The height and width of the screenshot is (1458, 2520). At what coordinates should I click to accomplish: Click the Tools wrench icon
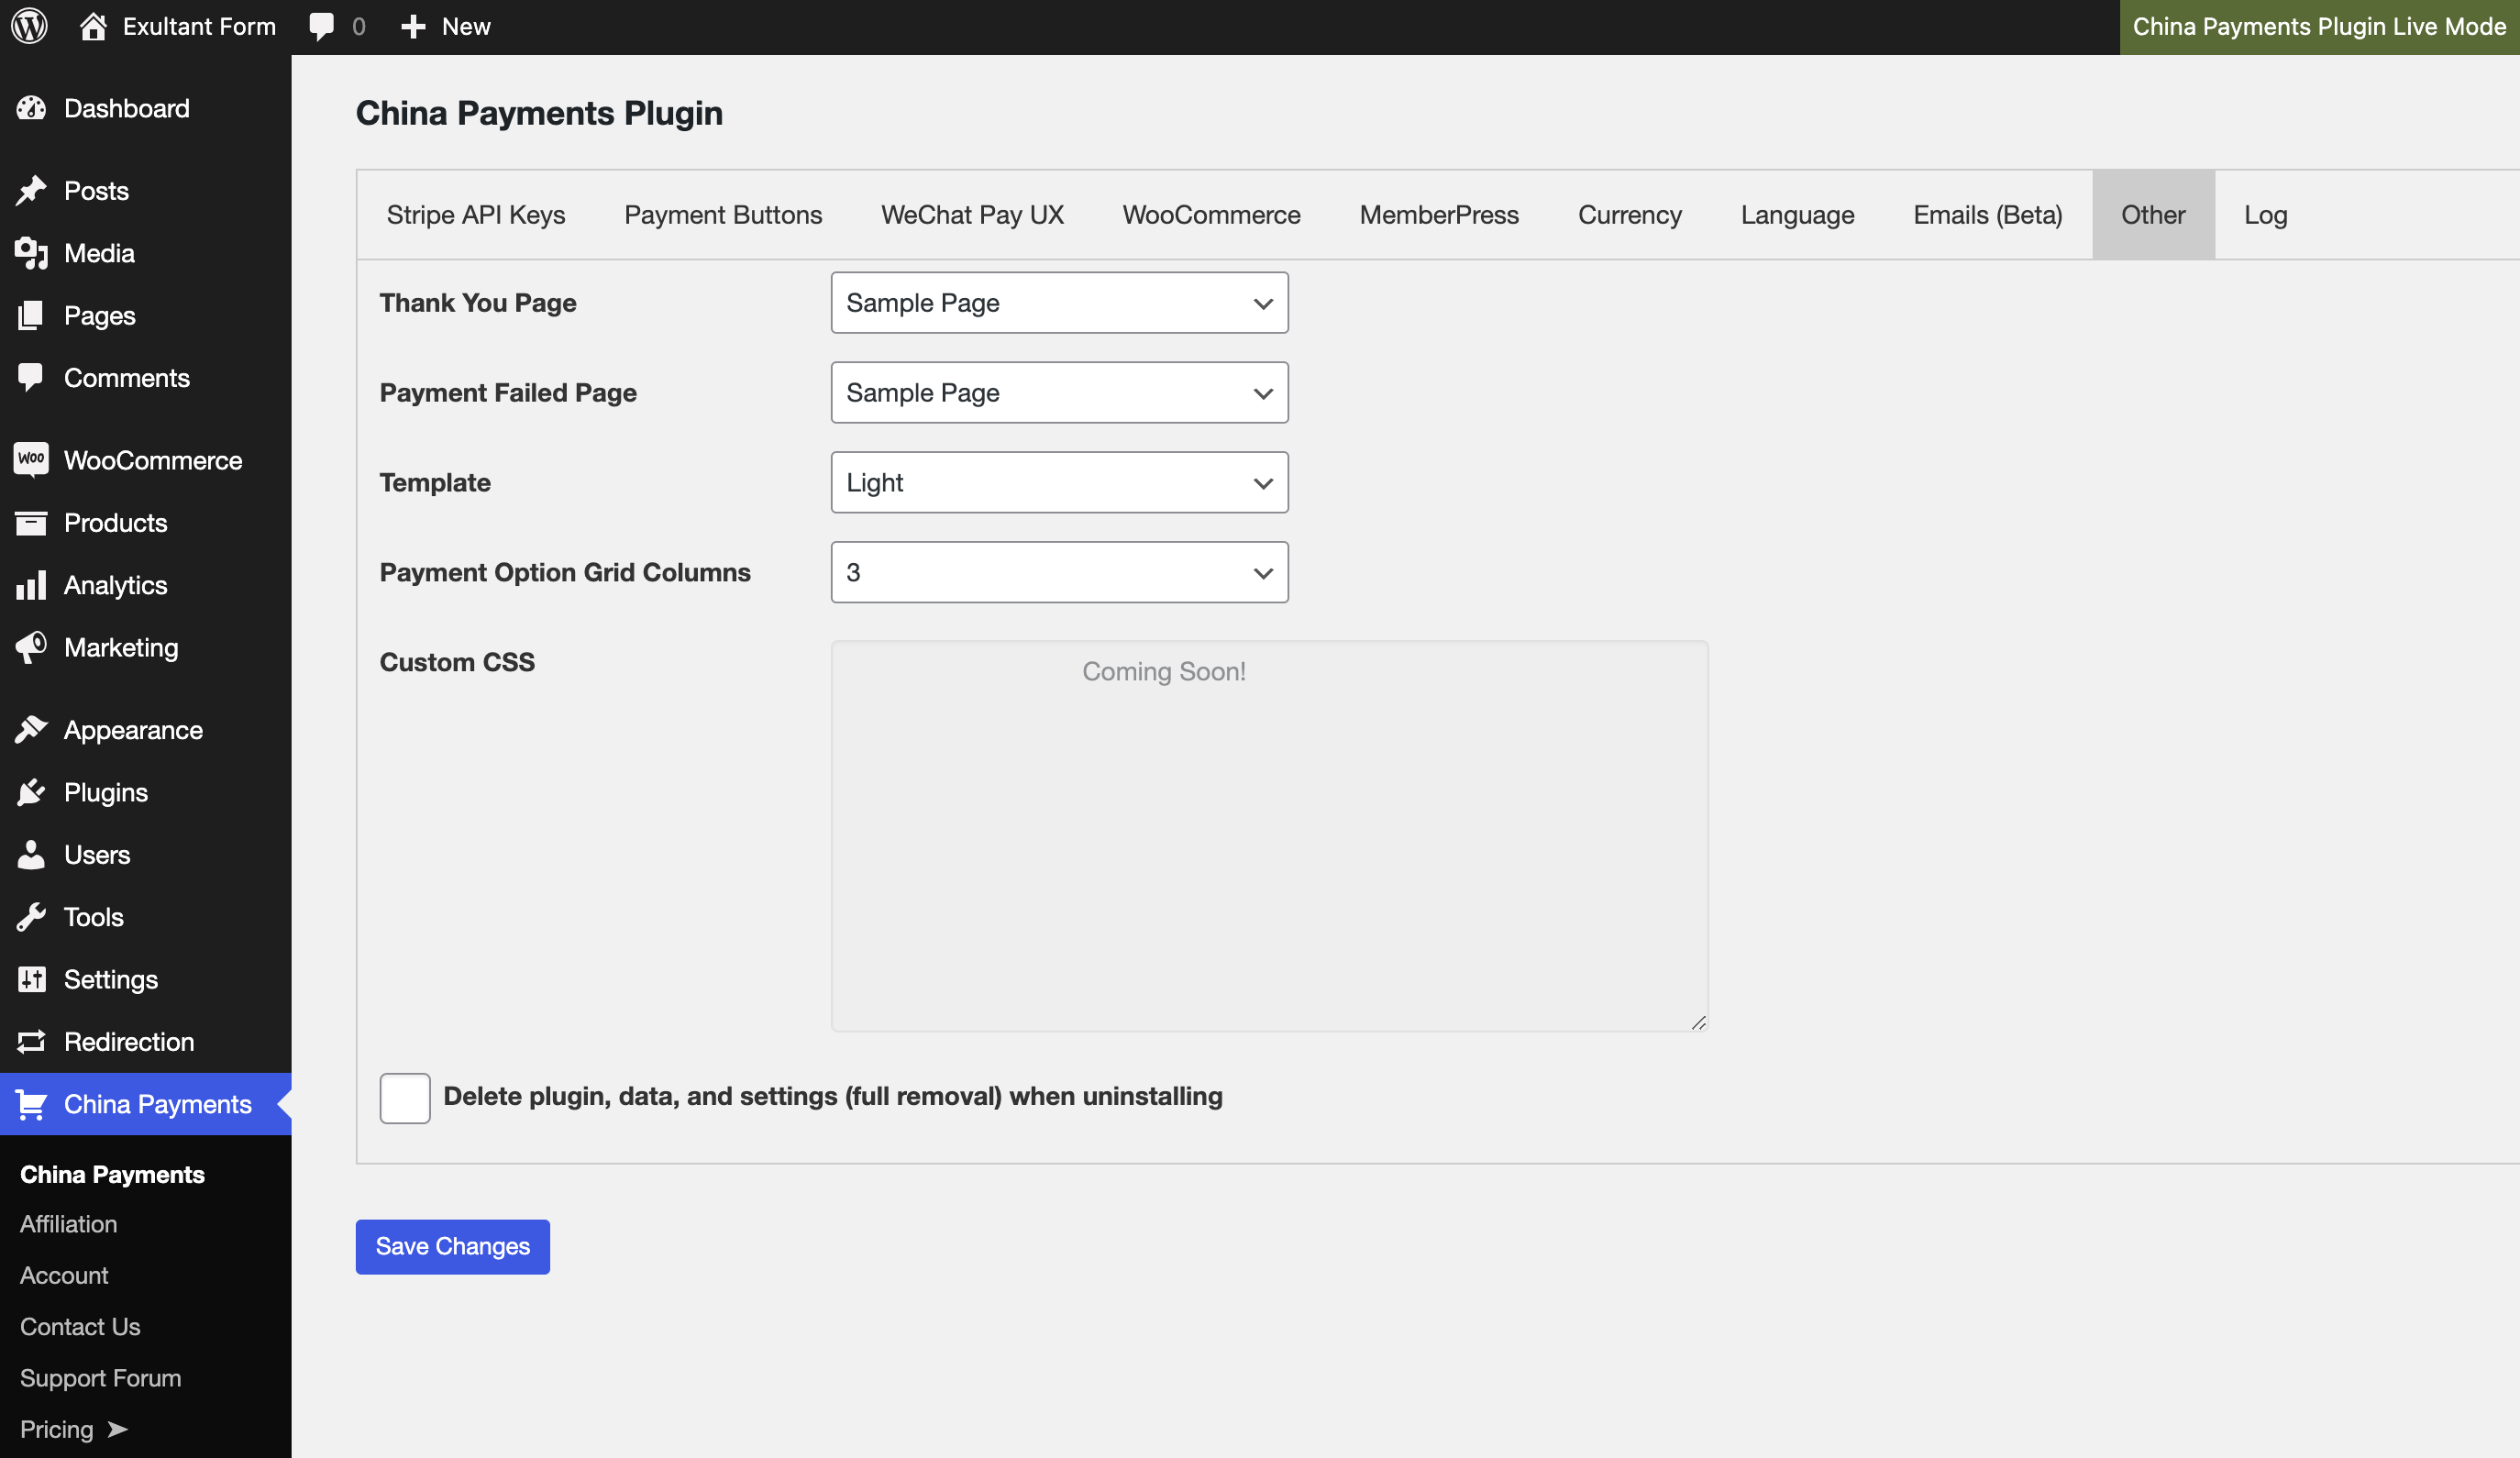[x=31, y=917]
